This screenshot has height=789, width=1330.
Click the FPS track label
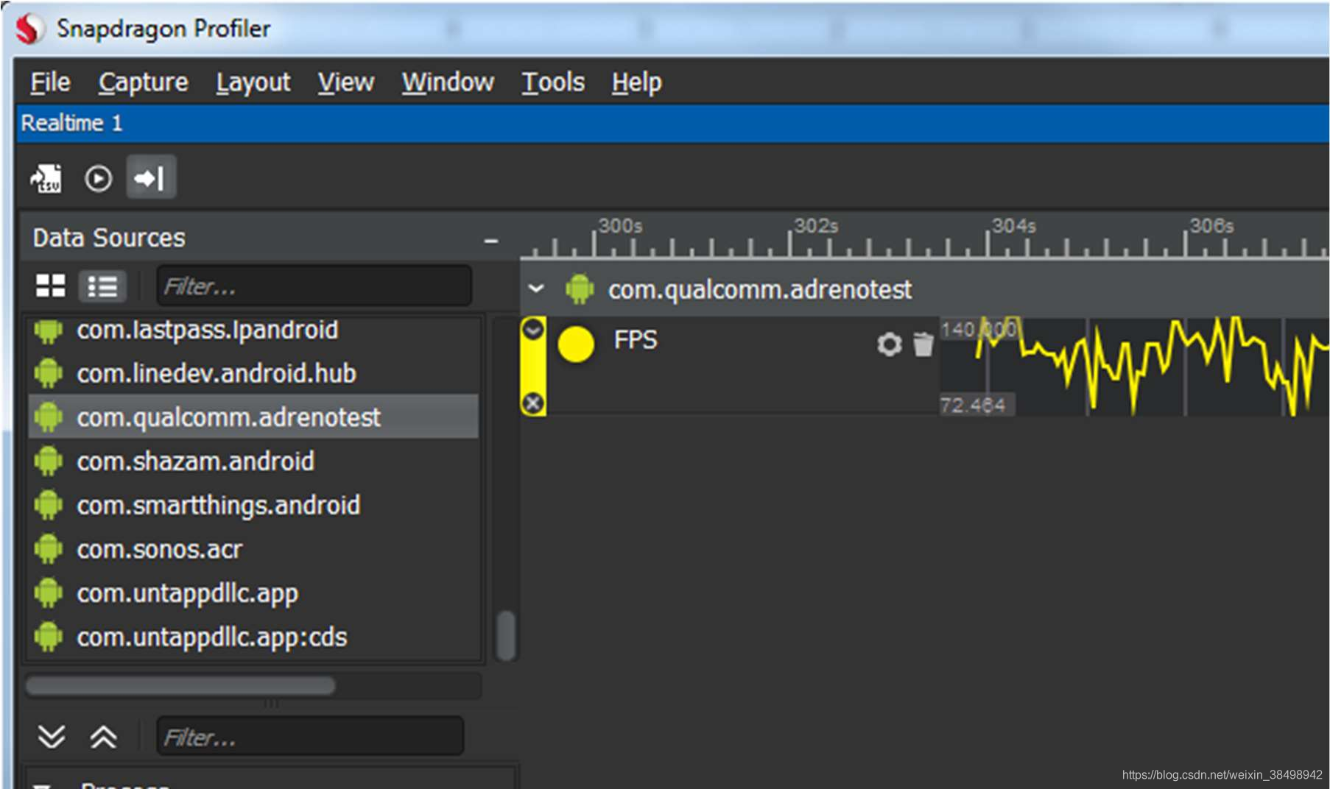(636, 340)
